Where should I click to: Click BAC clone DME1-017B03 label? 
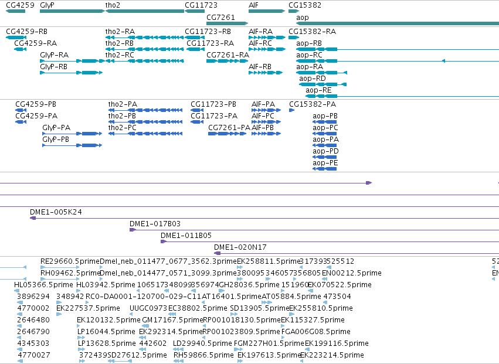click(x=155, y=224)
